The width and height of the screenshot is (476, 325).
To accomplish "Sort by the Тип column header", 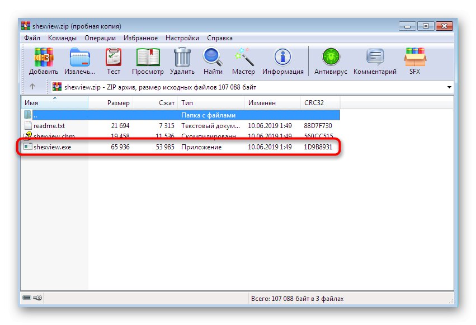I will (x=211, y=102).
